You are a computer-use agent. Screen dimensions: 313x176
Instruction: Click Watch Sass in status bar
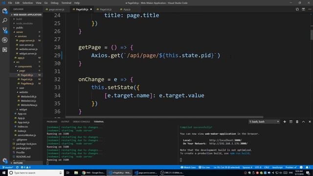[x=188, y=167]
